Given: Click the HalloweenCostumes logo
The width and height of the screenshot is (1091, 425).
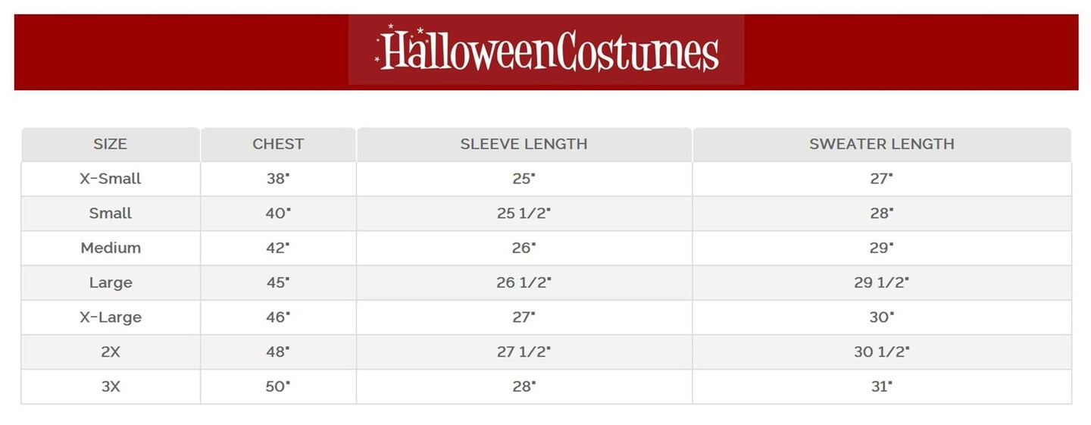Looking at the screenshot, I should (x=546, y=50).
